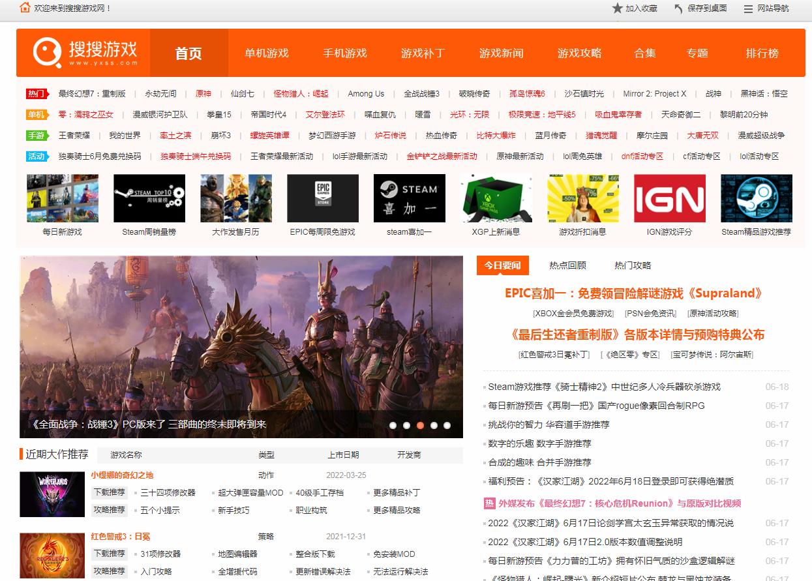Viewport: 812px width, 581px height.
Task: Open Steam游戏推荐《骑士精神2》news item
Action: (x=605, y=387)
